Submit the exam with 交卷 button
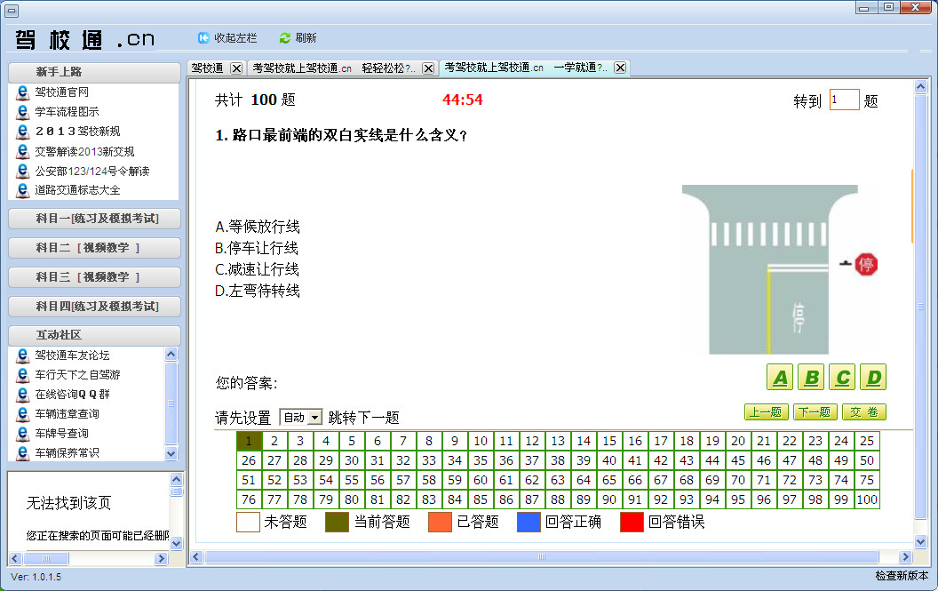The height and width of the screenshot is (591, 938). coord(866,411)
